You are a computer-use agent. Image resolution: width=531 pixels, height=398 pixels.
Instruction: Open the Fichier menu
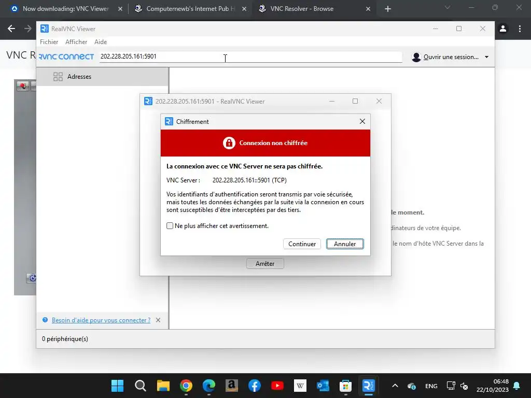click(49, 41)
